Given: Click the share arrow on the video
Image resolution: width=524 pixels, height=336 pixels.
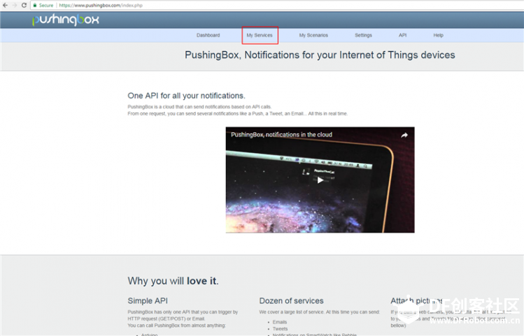Looking at the screenshot, I should click(x=404, y=135).
